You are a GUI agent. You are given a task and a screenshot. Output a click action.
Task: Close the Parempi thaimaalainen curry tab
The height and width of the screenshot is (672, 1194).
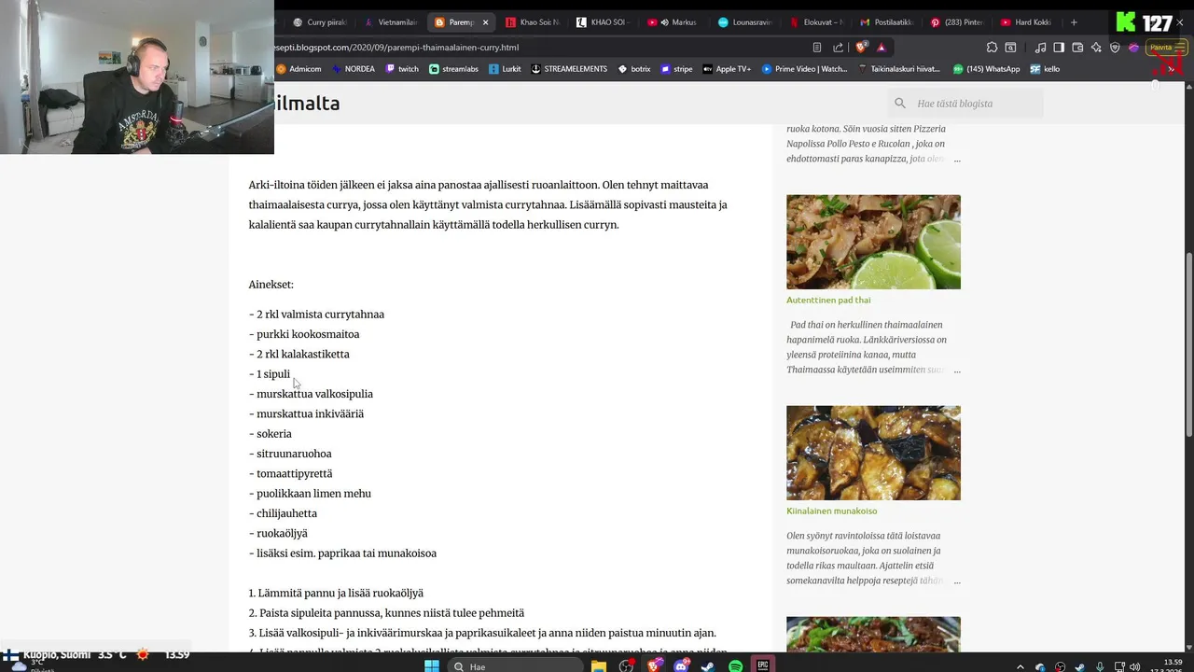(x=485, y=22)
